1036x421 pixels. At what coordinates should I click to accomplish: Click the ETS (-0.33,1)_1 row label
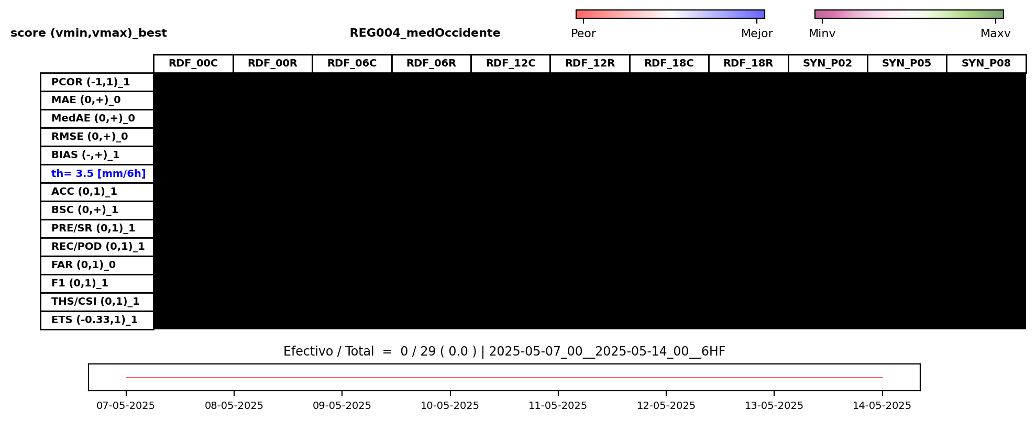tap(97, 320)
